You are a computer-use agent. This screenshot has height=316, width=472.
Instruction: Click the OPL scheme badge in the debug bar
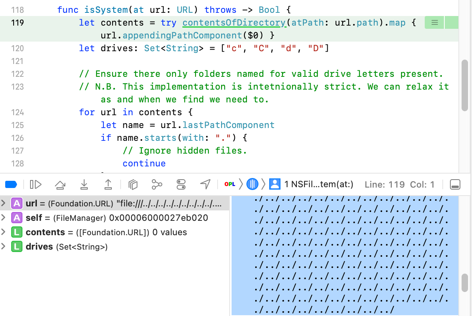230,184
